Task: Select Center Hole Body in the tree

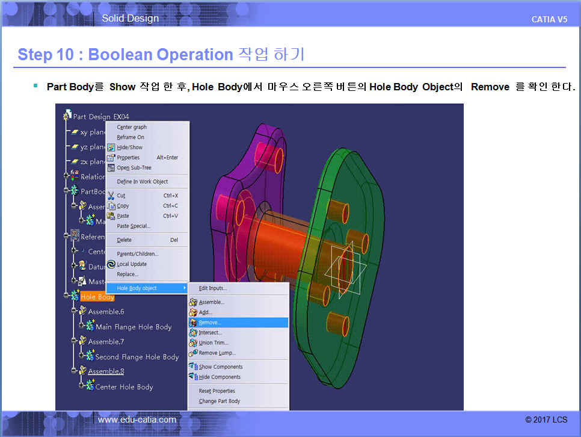Action: [x=124, y=387]
